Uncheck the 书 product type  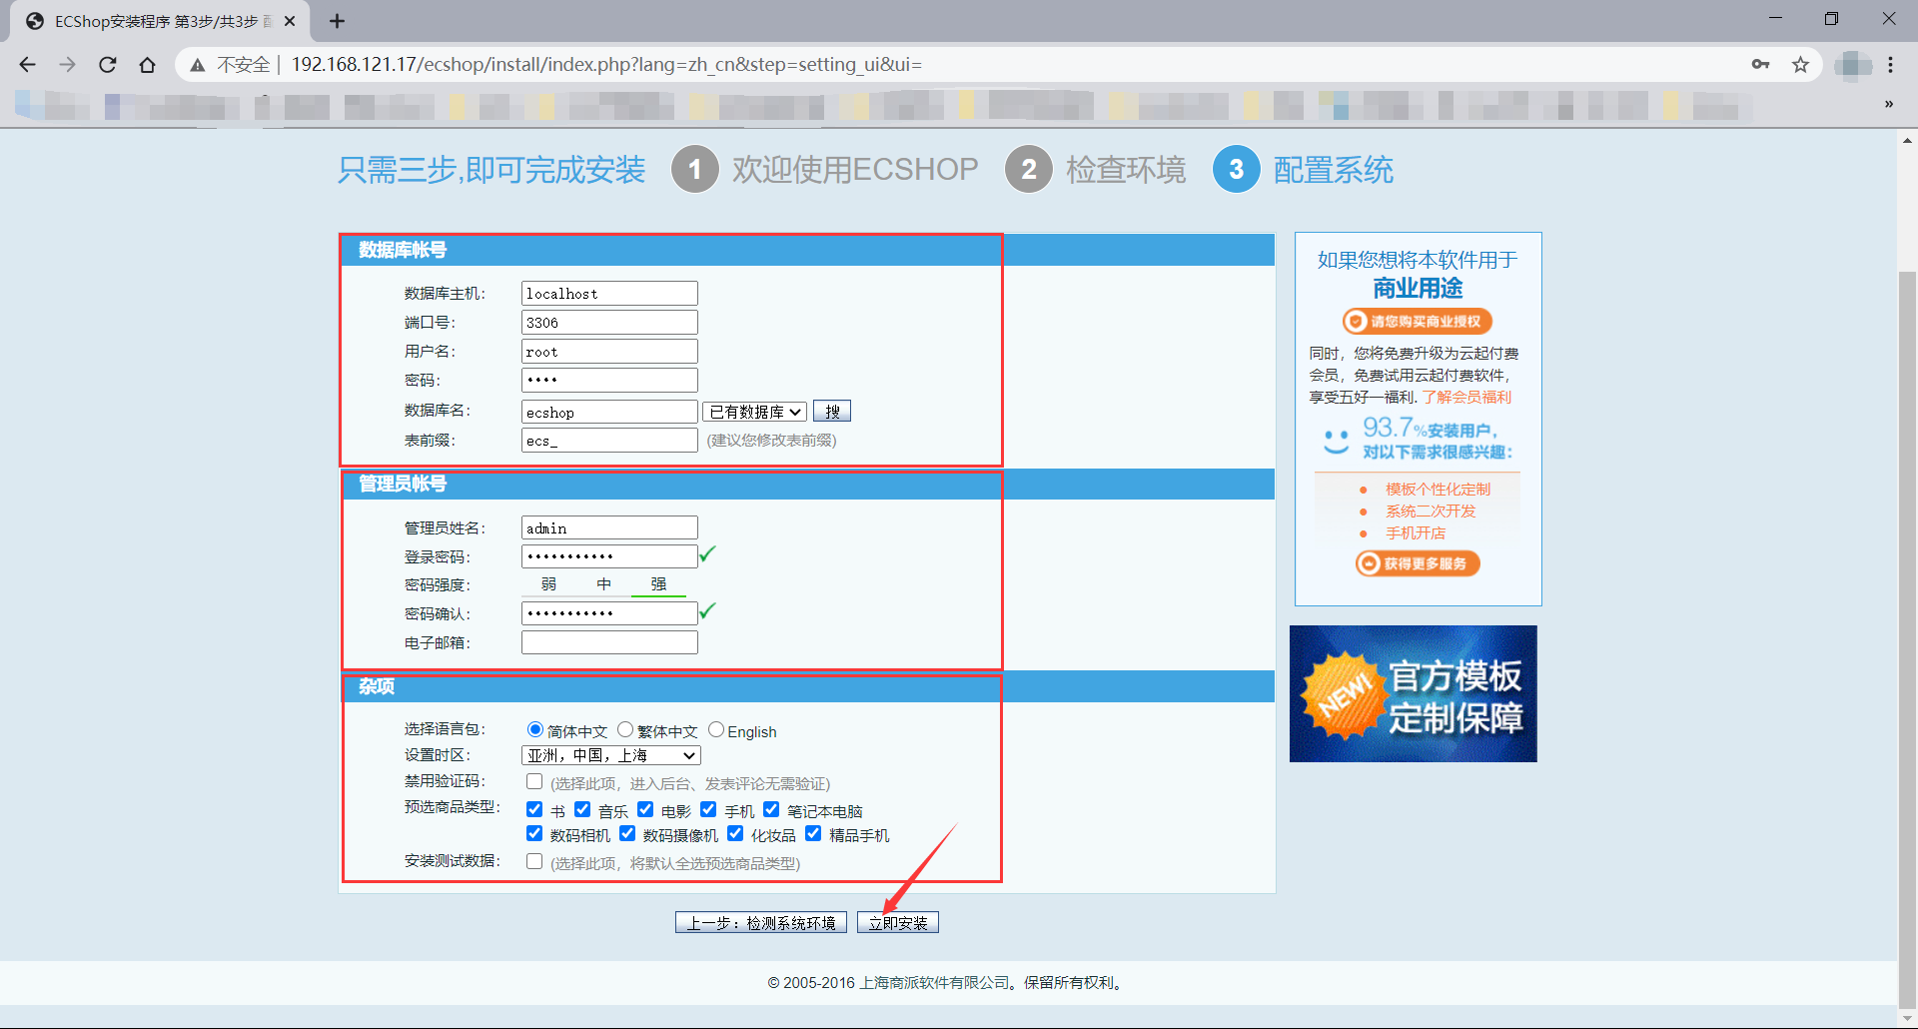pos(534,809)
